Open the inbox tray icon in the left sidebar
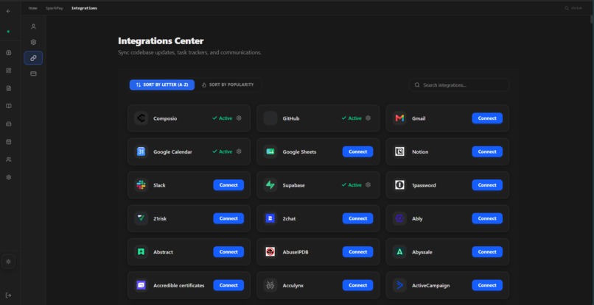594x305 pixels. point(9,123)
